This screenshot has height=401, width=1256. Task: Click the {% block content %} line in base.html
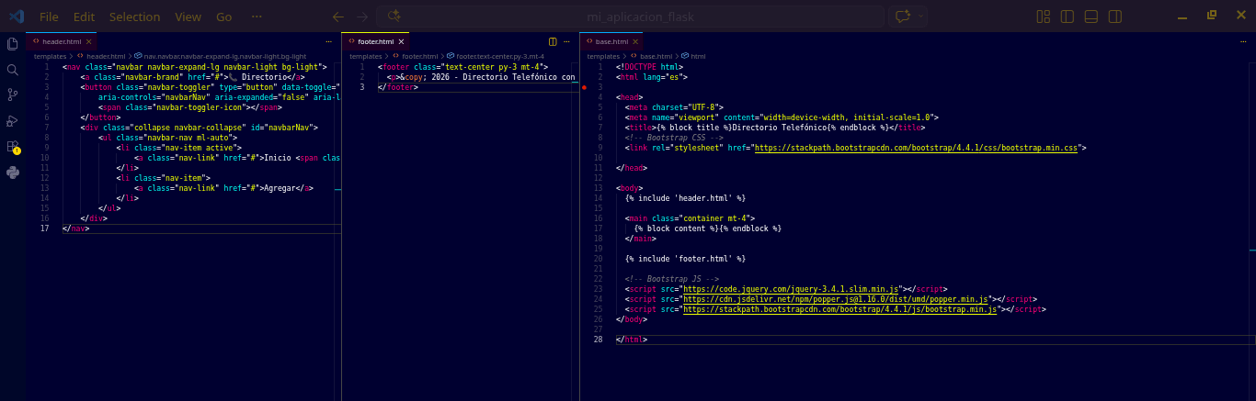(x=708, y=228)
